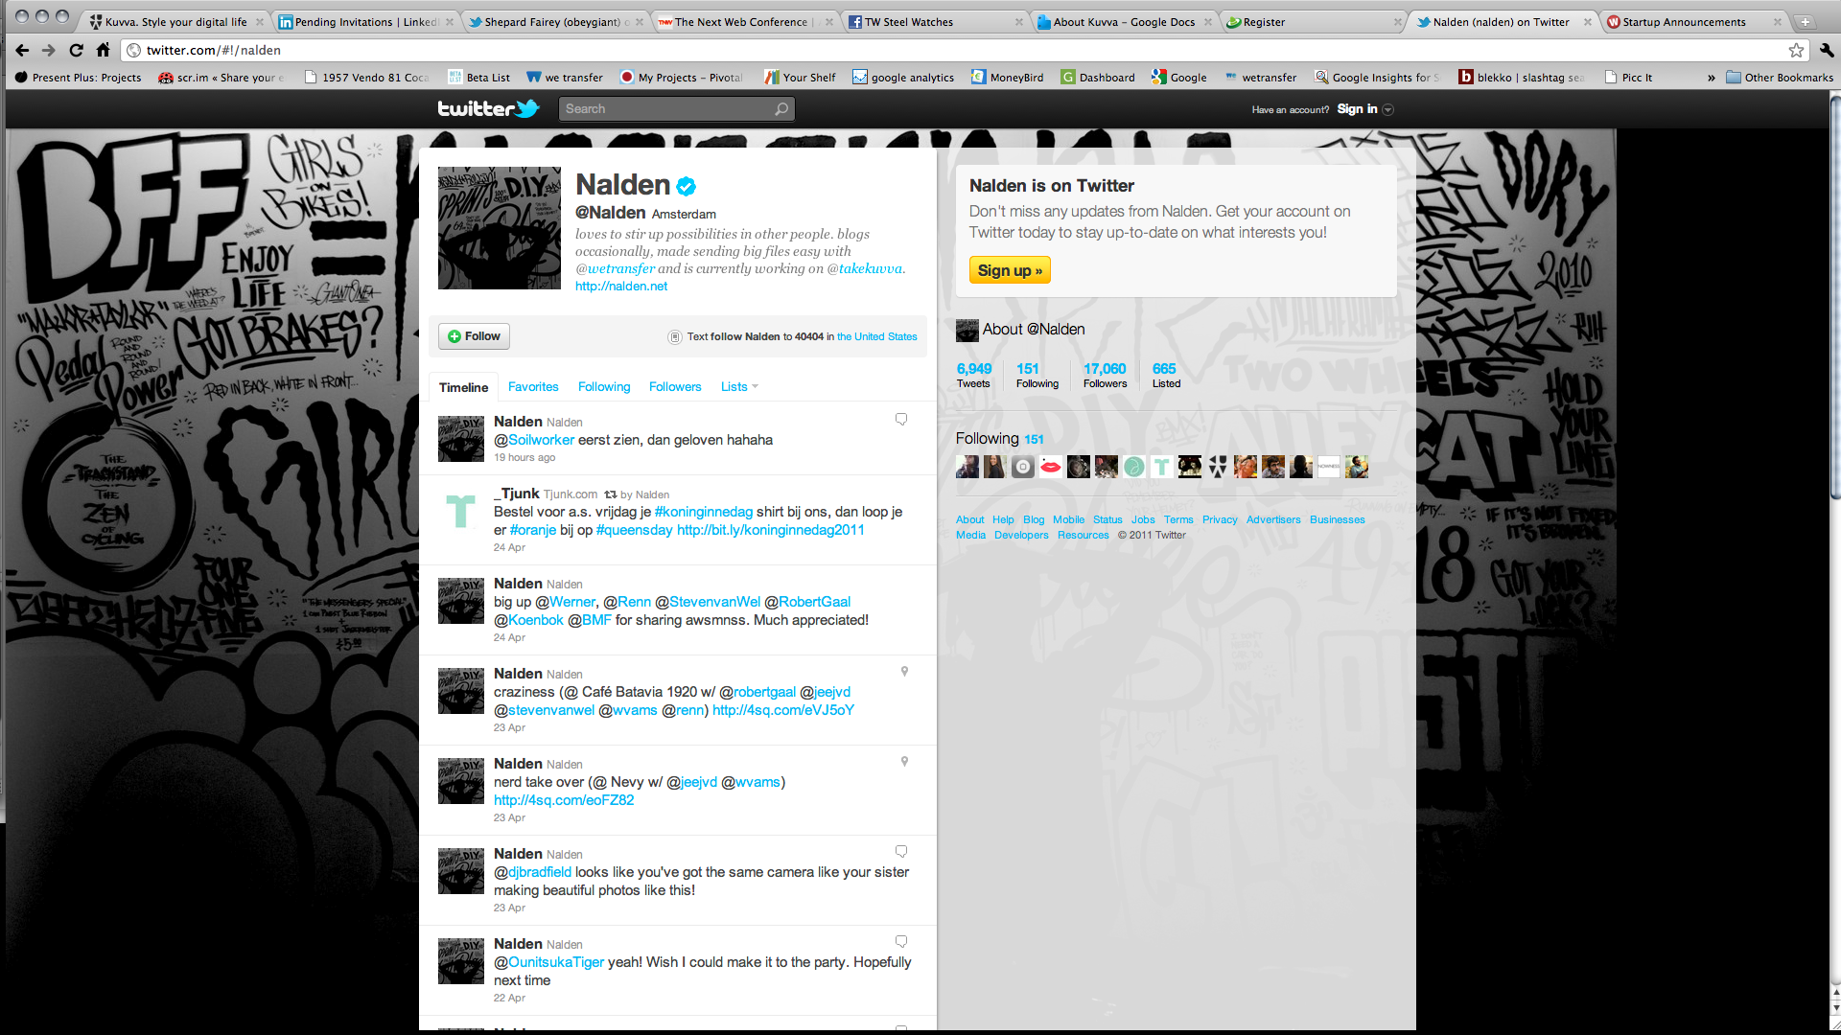Open the first avatar in the Following grid
Image resolution: width=1841 pixels, height=1035 pixels.
pos(967,467)
